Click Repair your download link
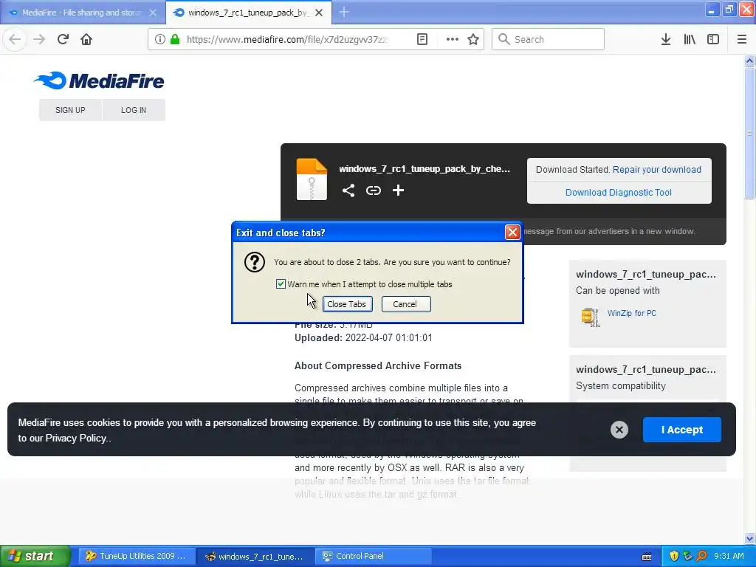Screen dimensions: 756x567 tap(656, 170)
